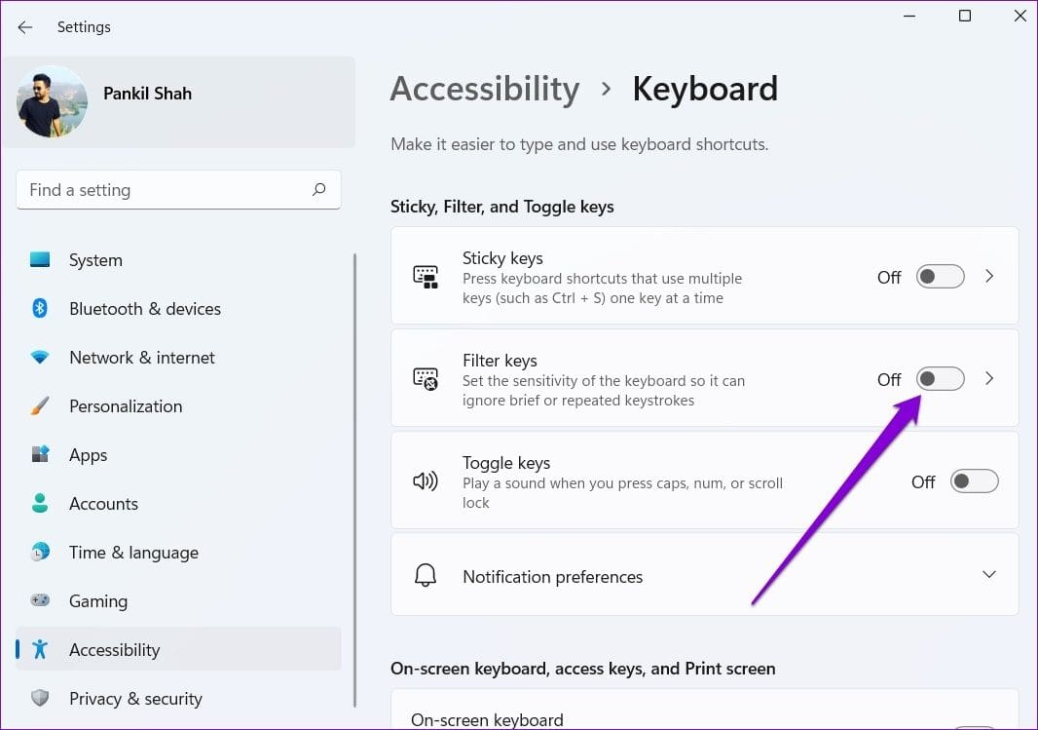The height and width of the screenshot is (730, 1038).
Task: Click the Personalization paintbrush icon
Action: [40, 406]
